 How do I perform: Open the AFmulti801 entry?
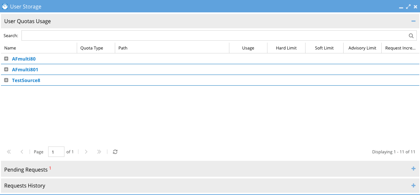click(25, 70)
